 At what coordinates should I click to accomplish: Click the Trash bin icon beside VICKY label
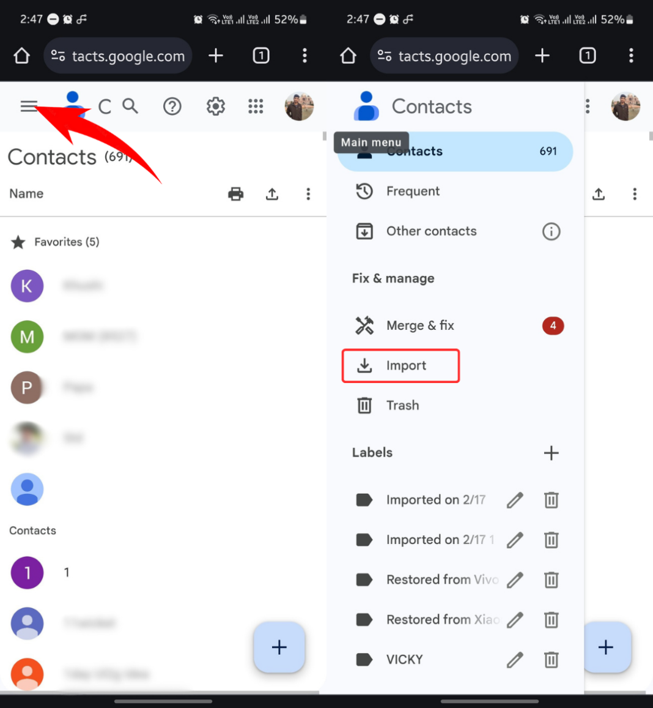[x=551, y=660]
